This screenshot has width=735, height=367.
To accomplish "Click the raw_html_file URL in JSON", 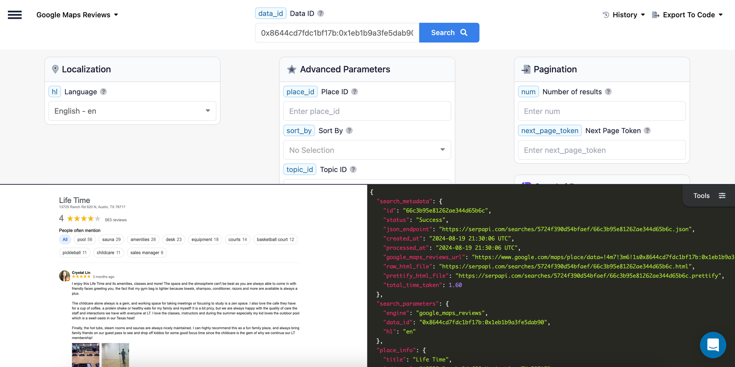I will click(566, 266).
